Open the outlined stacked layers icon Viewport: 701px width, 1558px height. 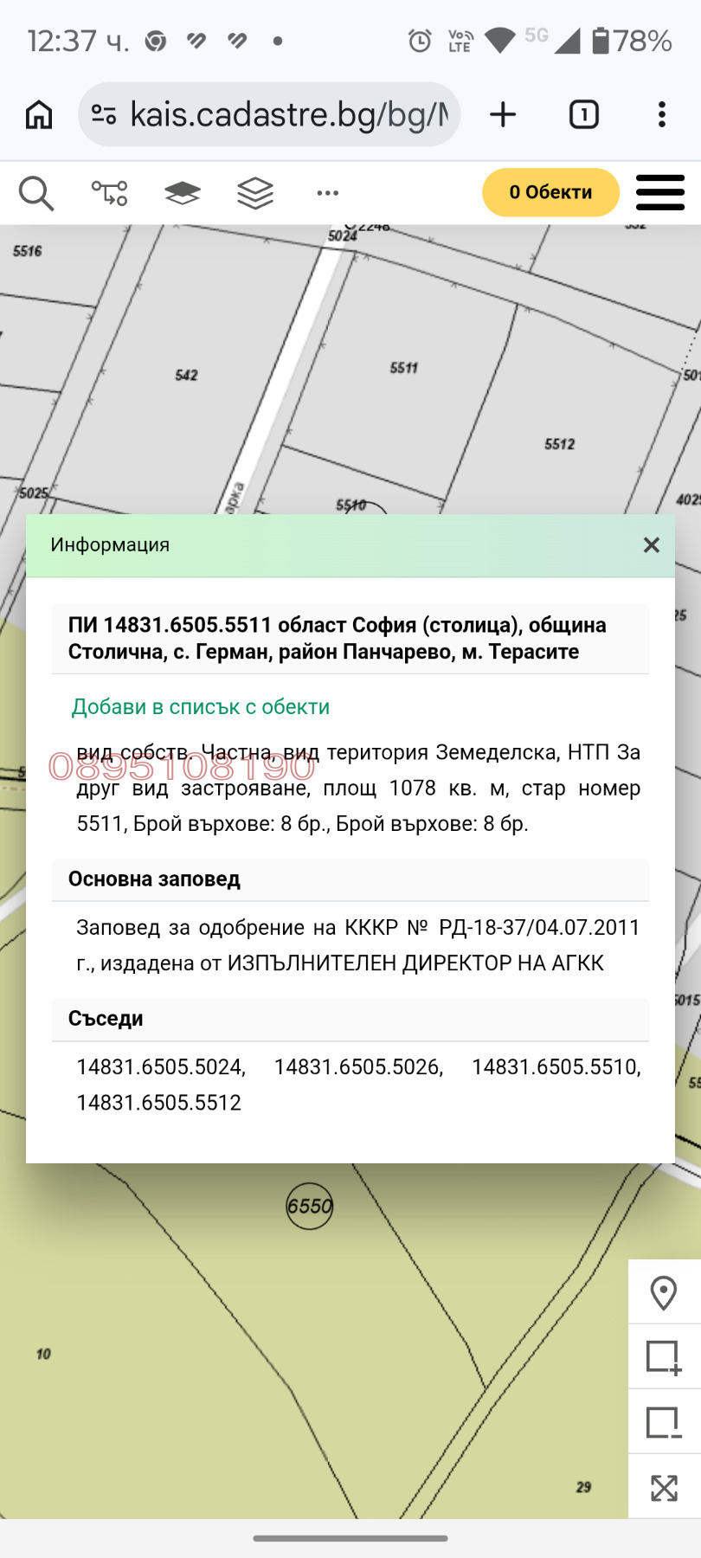pos(255,193)
